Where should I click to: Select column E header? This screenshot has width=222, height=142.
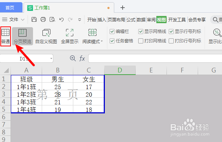point(151,70)
